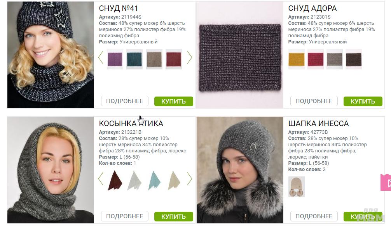The width and height of the screenshot is (391, 228).
Task: Show previous colors for Косынка Атика
Action: [x=101, y=179]
